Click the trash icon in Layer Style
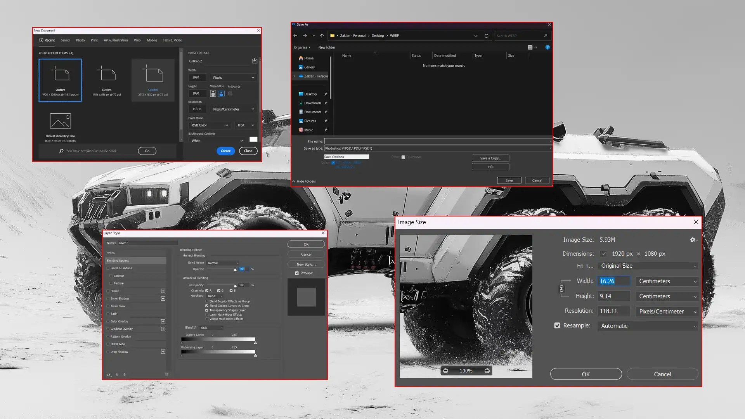745x419 pixels. point(166,374)
